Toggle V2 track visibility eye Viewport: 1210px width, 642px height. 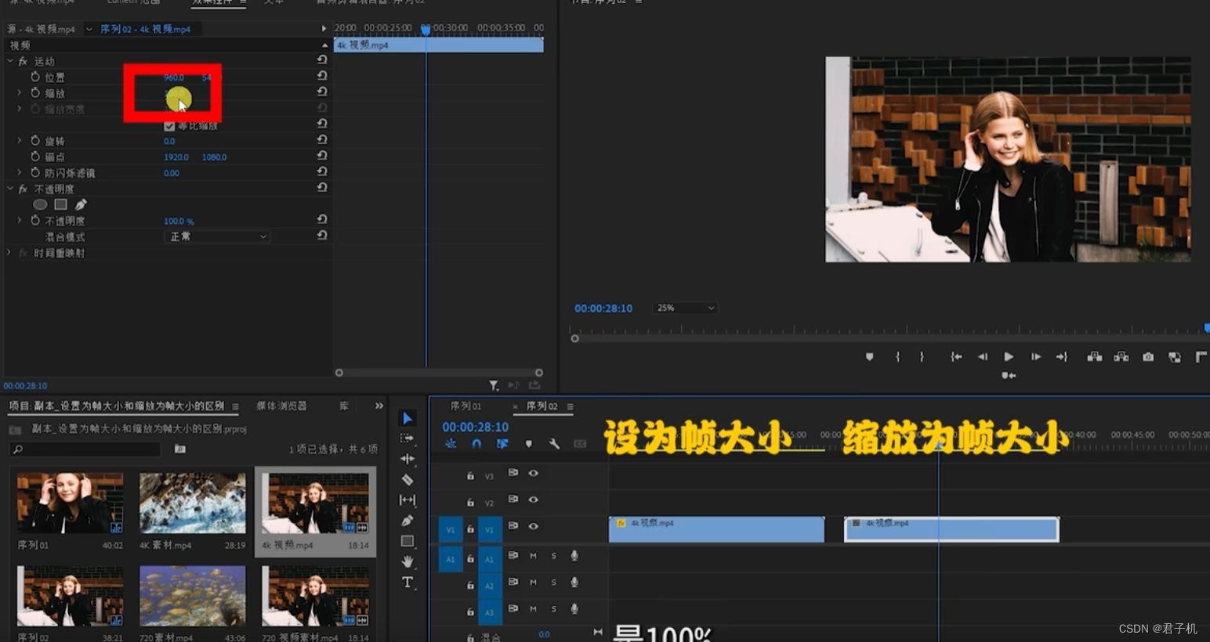tap(533, 500)
